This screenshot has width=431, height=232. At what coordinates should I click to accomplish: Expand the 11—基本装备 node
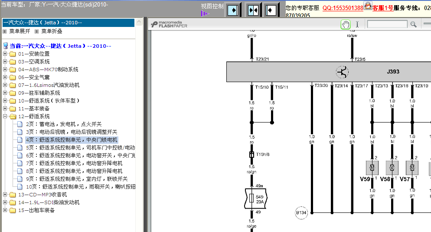coord(5,109)
